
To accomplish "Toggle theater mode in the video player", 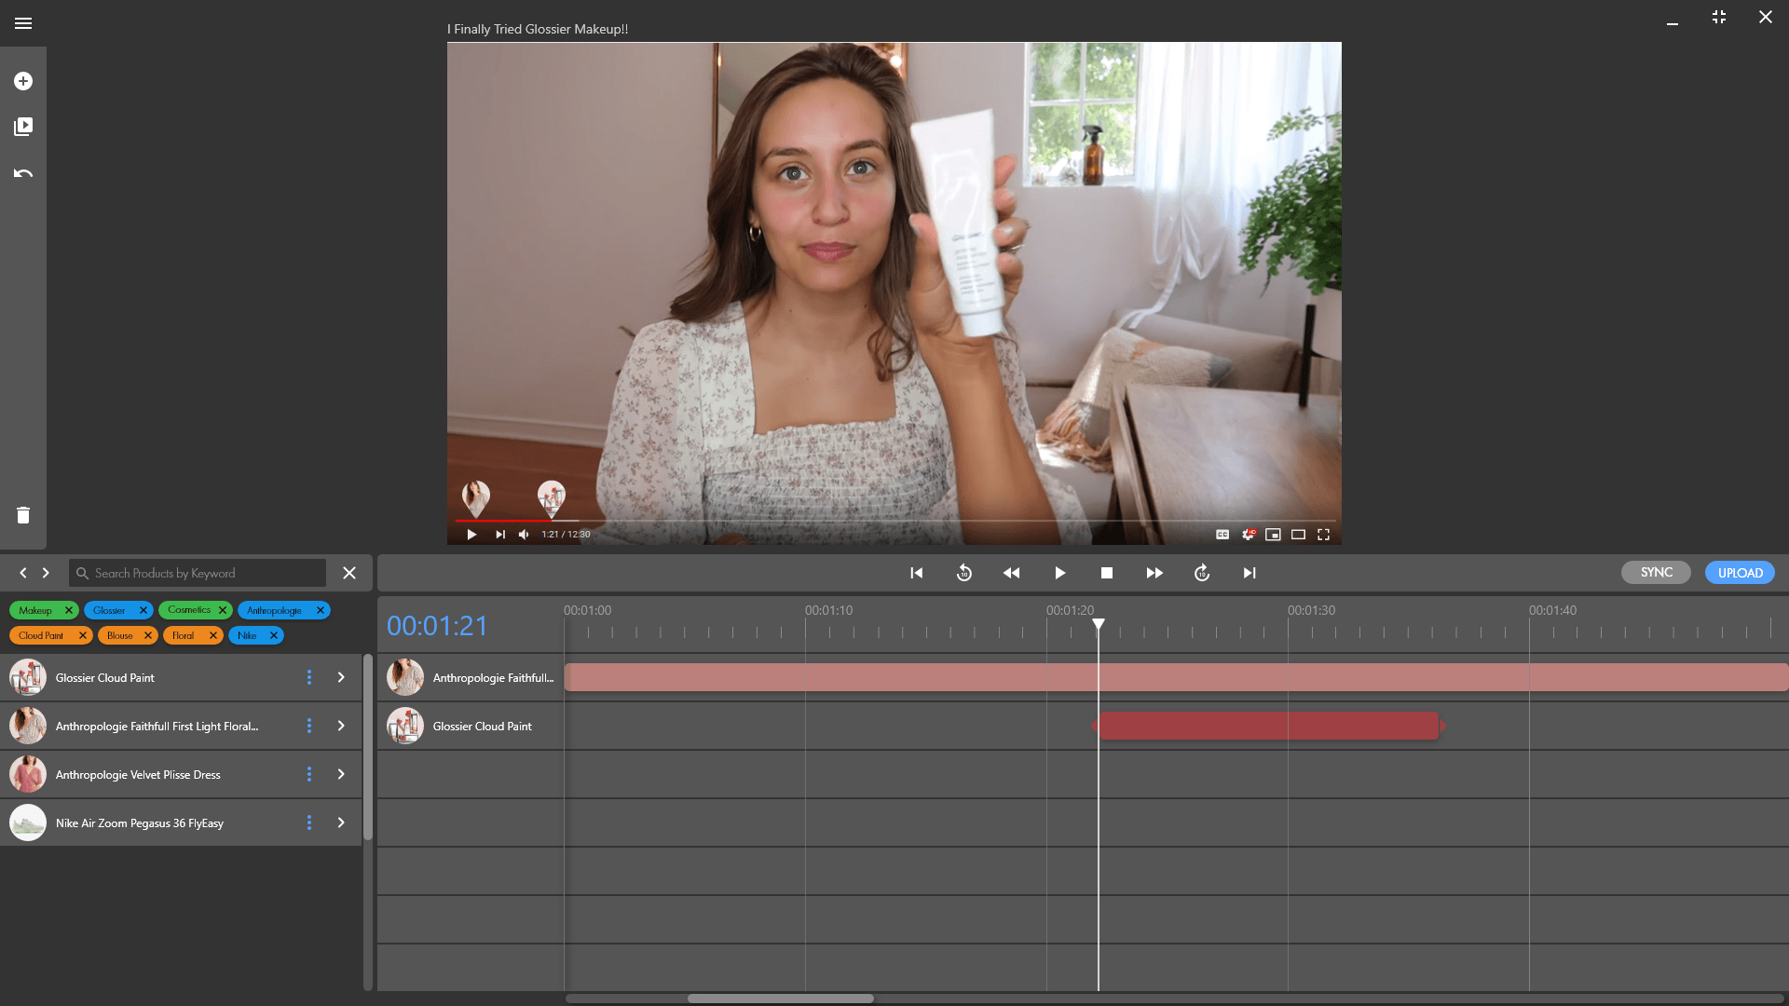I will [1299, 535].
